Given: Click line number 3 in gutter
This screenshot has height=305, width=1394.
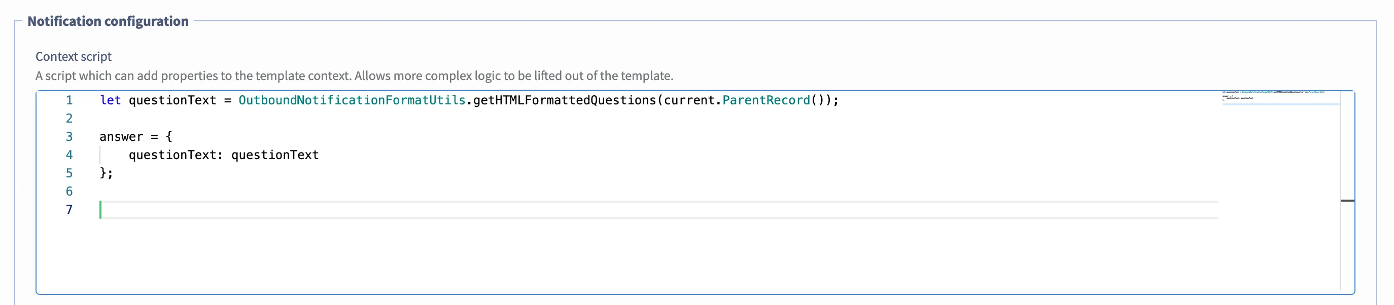Looking at the screenshot, I should 69,137.
